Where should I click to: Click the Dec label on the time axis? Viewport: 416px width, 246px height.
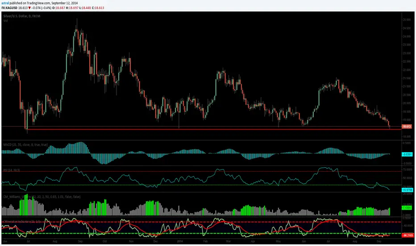pos(155,242)
